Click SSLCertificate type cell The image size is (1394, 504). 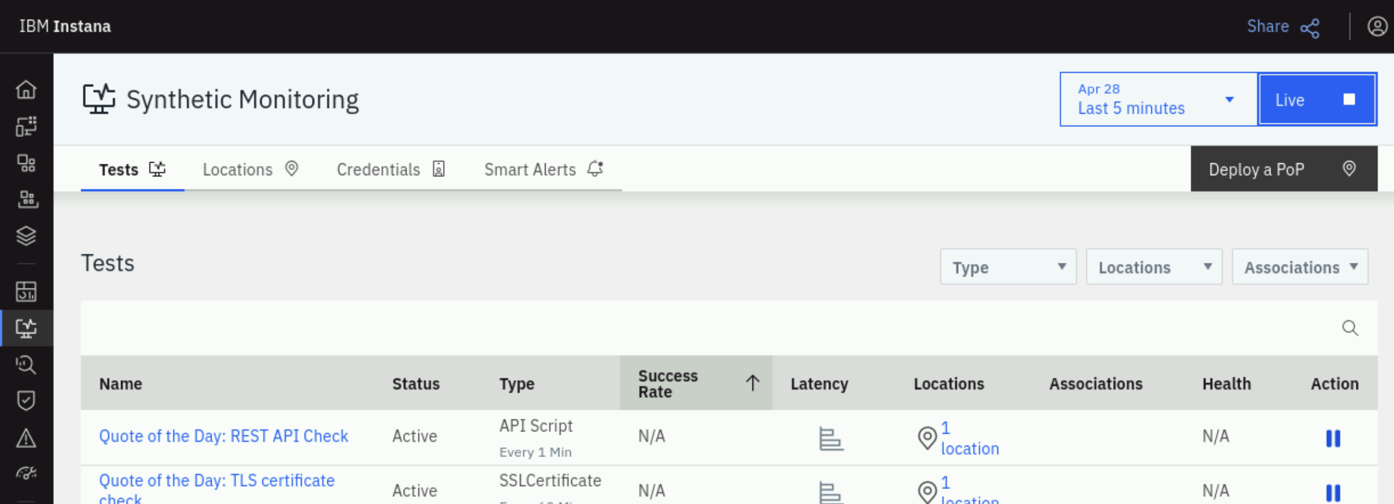click(x=550, y=480)
